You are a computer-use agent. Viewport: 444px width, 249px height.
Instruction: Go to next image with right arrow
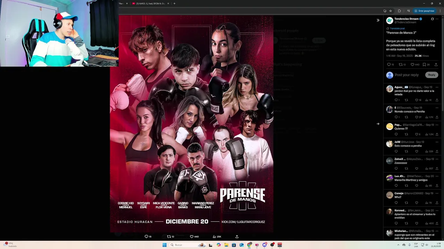click(x=378, y=124)
